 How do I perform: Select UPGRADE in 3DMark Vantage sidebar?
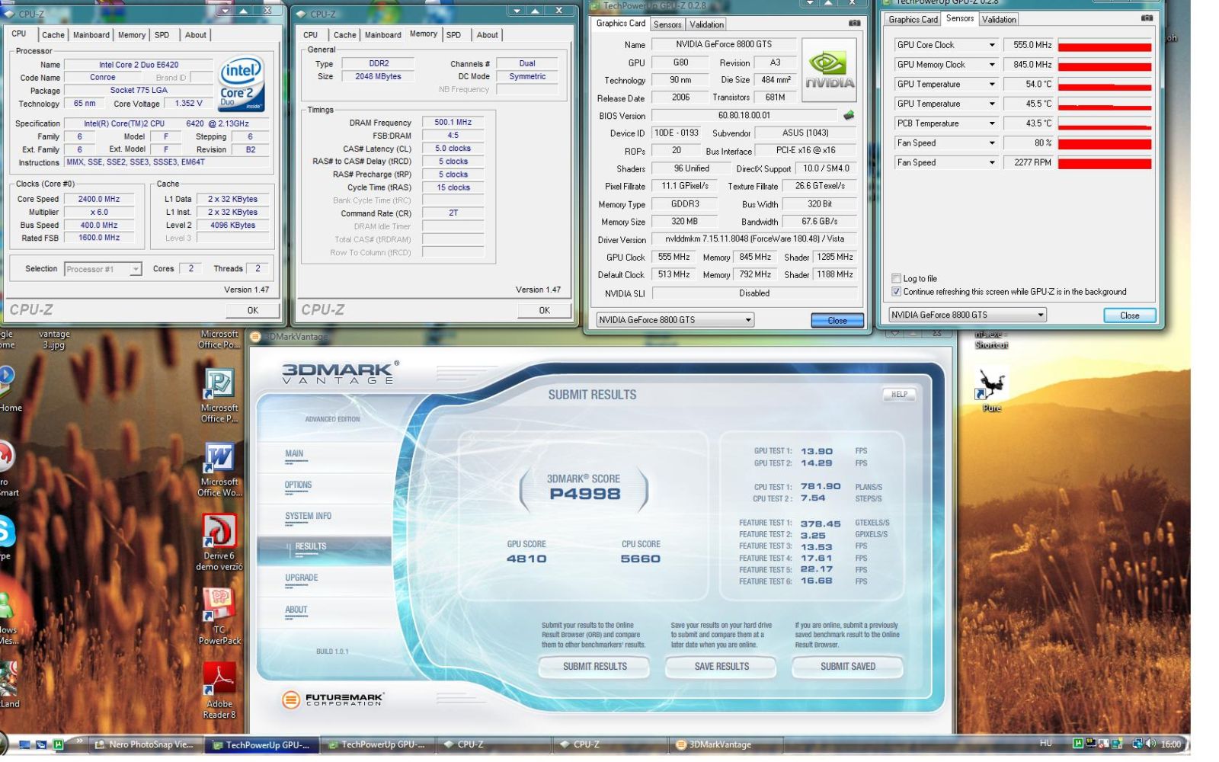[x=302, y=578]
